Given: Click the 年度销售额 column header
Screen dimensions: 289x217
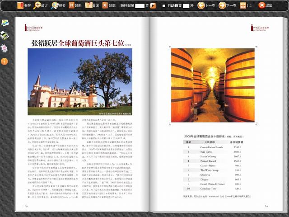Looking at the screenshot, I should tap(237, 142).
